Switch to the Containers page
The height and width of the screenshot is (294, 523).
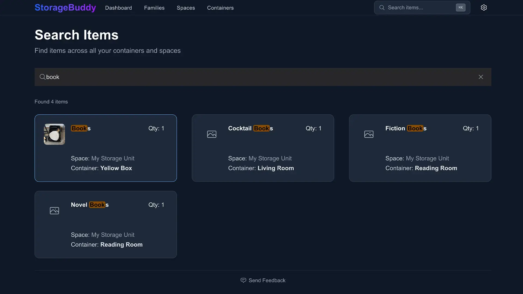click(220, 8)
